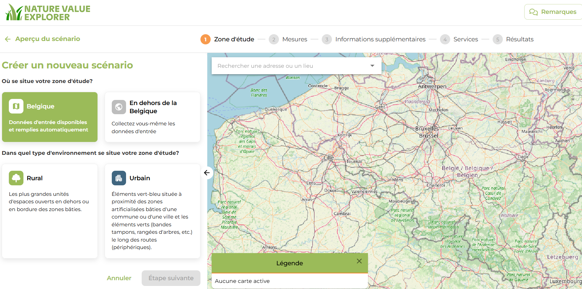Click the Urbain building icon

pos(119,178)
